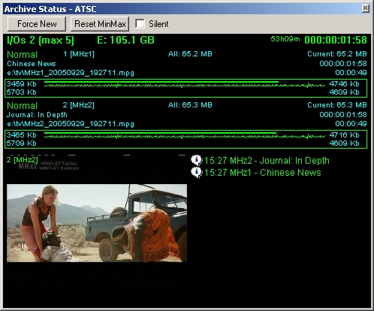
Task: Click the E: 105.1 GB disk space readout
Action: tap(125, 40)
